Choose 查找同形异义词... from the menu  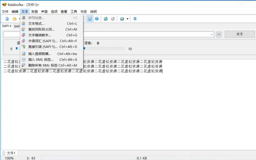click(52, 29)
